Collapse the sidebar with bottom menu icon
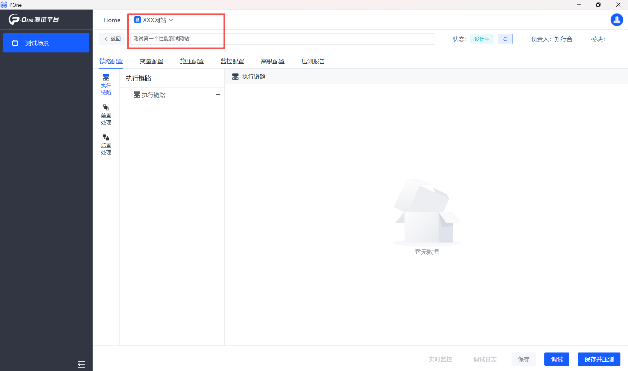 pos(81,364)
